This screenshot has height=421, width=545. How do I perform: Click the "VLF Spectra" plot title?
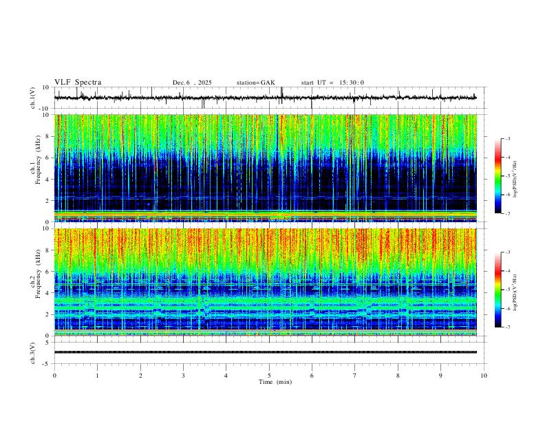tap(78, 82)
